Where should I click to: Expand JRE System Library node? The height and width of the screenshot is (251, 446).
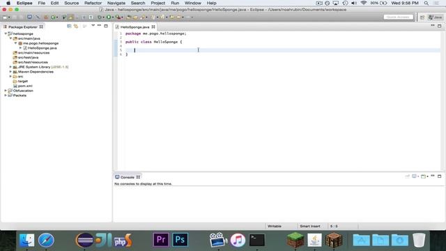(10, 67)
